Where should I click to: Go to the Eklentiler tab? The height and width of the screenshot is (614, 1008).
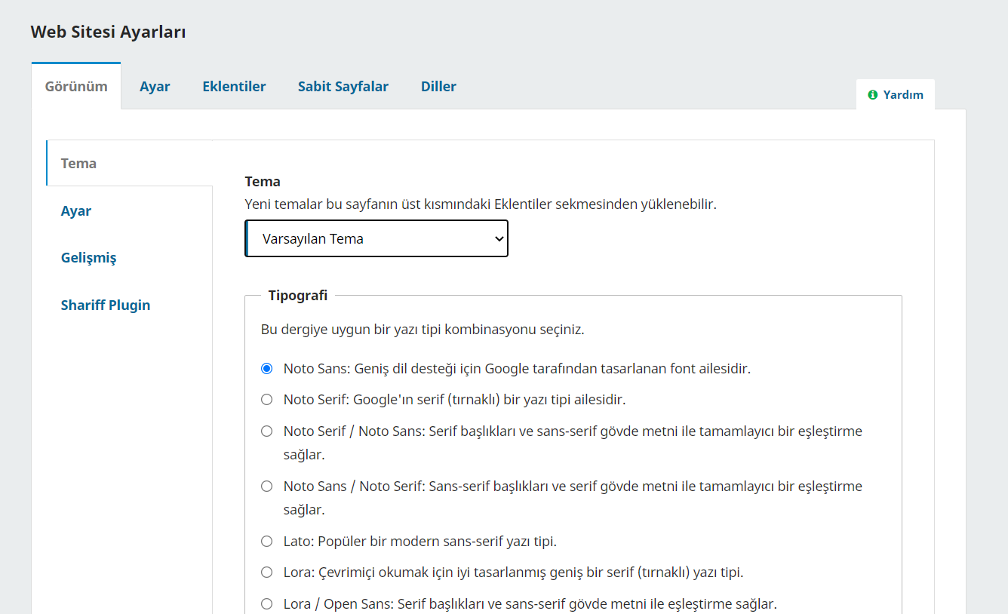234,86
